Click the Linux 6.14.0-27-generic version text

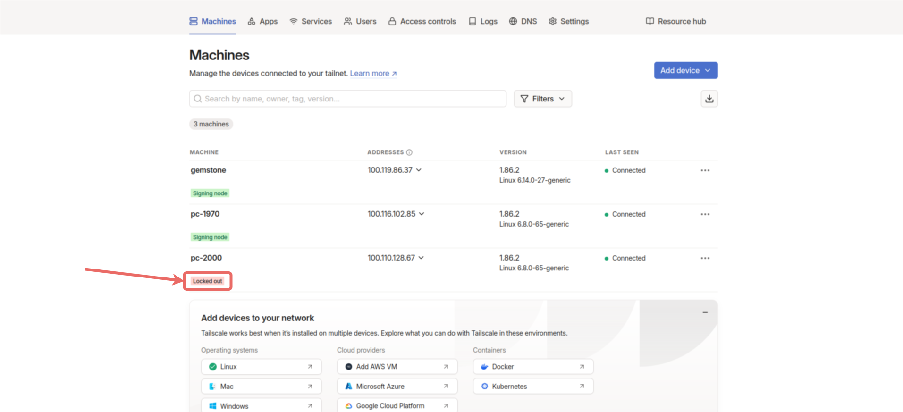[x=535, y=180]
